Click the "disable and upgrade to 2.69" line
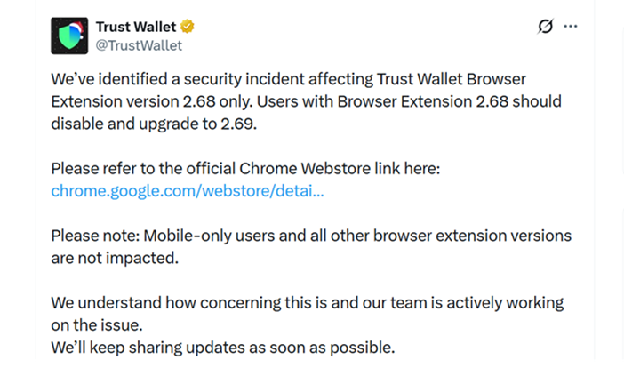Image resolution: width=624 pixels, height=376 pixels. tap(153, 124)
